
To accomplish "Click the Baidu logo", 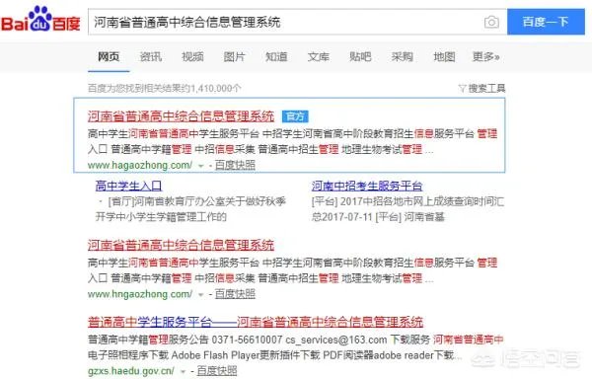I will pyautogui.click(x=40, y=19).
